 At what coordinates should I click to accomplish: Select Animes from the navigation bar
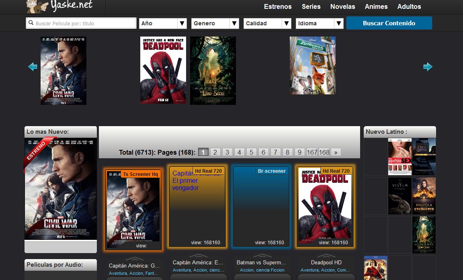click(x=376, y=6)
